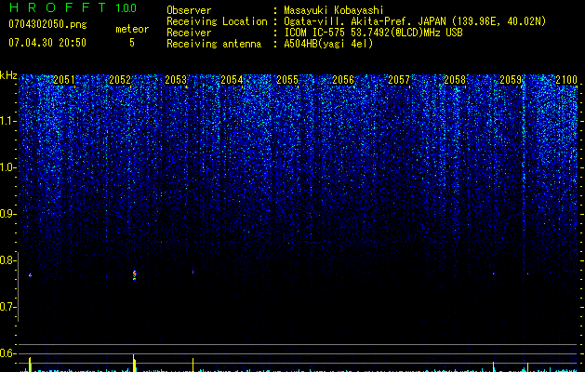The width and height of the screenshot is (585, 372).
Task: Click the 2055 time marker
Action: click(x=287, y=80)
